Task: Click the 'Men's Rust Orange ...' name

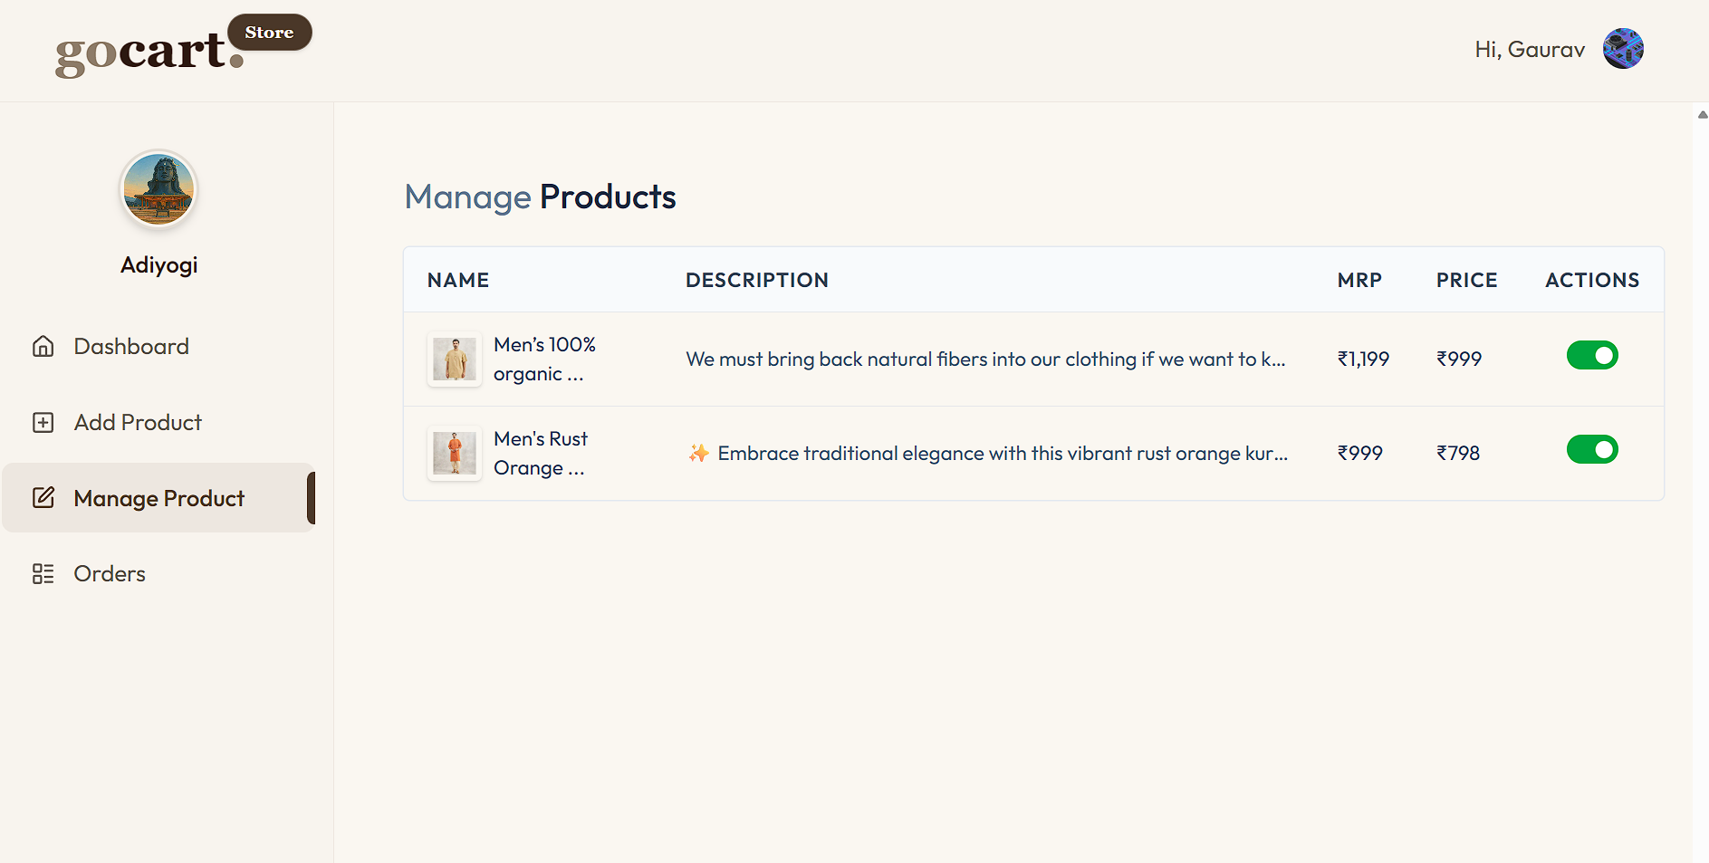Action: [541, 454]
